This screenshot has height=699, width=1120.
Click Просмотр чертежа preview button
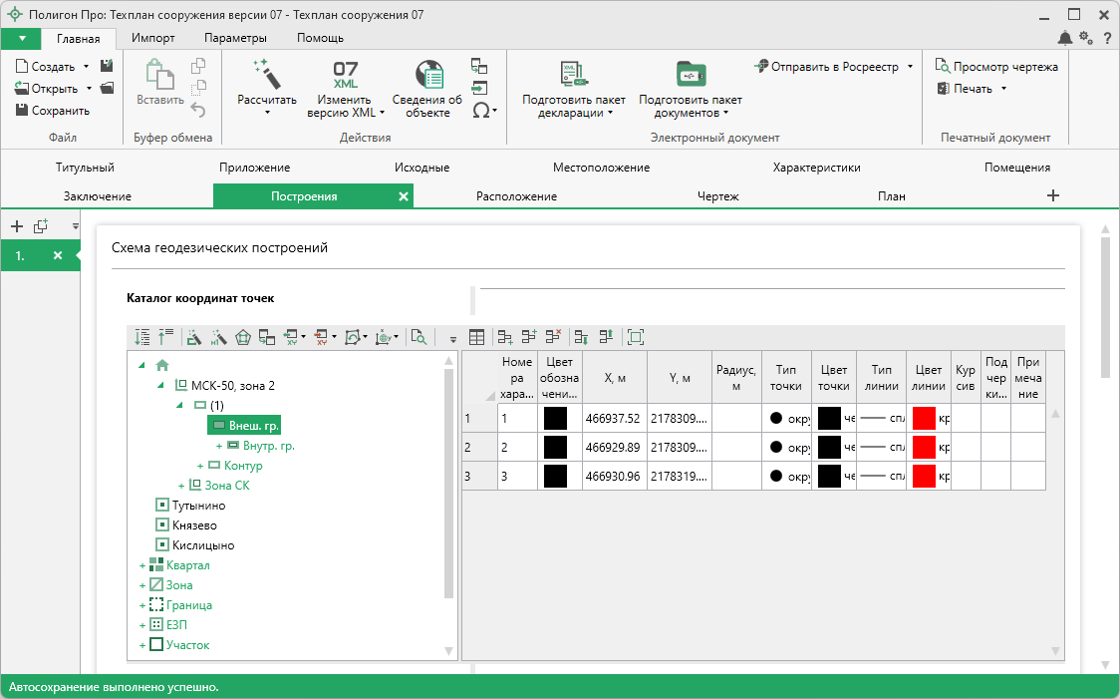pyautogui.click(x=996, y=67)
